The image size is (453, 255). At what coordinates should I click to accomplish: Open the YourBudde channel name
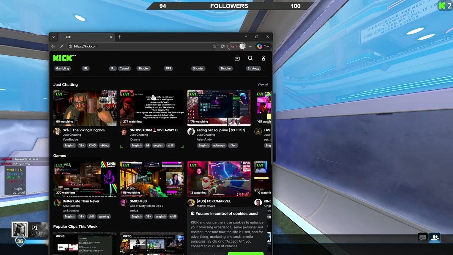pyautogui.click(x=70, y=140)
